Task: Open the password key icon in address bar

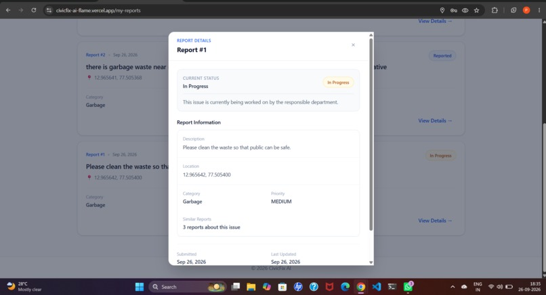Action: tap(454, 10)
